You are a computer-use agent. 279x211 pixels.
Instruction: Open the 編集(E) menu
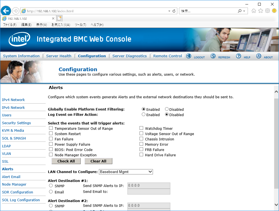click(26, 25)
